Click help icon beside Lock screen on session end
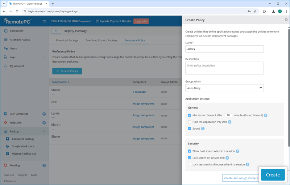 point(227,158)
